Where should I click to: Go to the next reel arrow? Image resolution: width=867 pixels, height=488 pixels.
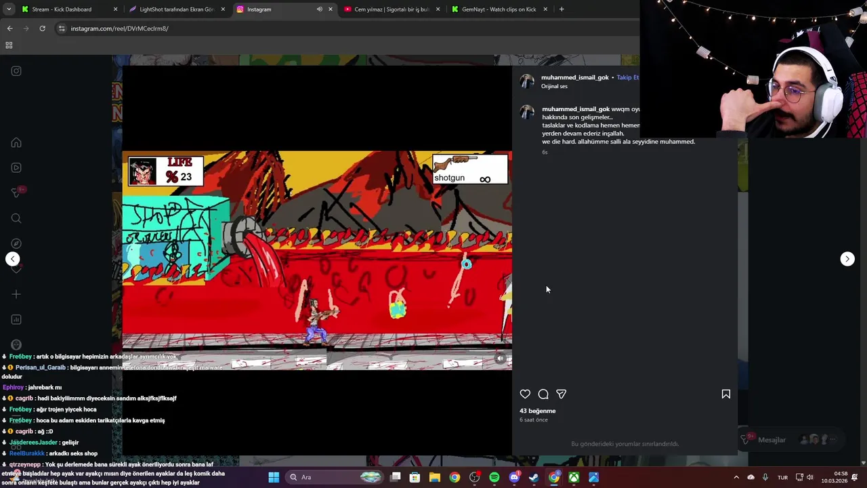(847, 259)
